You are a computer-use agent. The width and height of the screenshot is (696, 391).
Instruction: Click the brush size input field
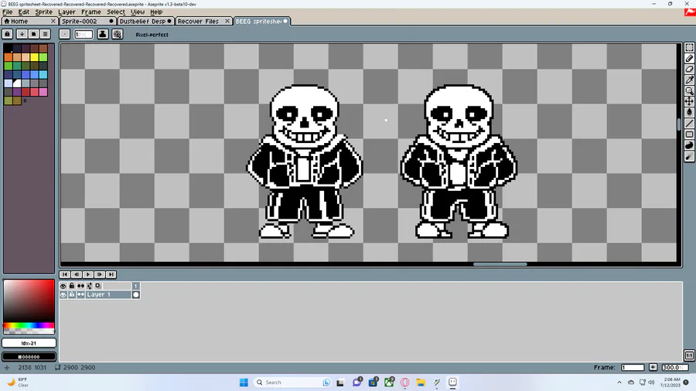(84, 34)
